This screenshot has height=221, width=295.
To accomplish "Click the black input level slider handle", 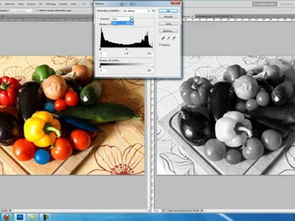I will click(x=100, y=49).
